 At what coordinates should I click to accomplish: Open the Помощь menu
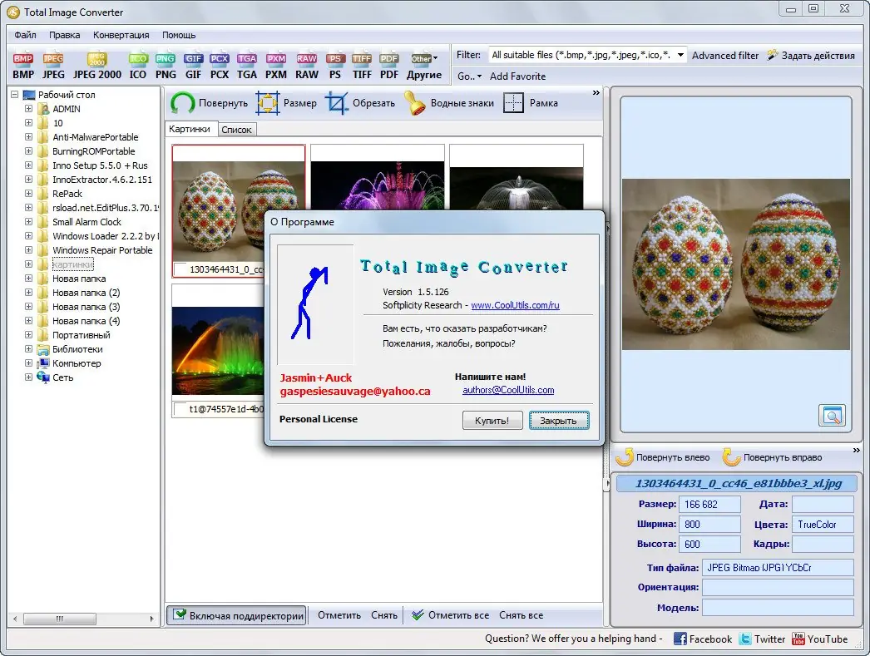(x=179, y=35)
